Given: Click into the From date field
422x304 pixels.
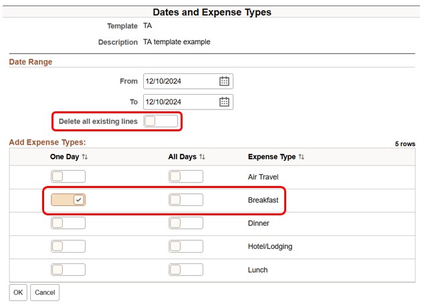Looking at the screenshot, I should tap(179, 81).
